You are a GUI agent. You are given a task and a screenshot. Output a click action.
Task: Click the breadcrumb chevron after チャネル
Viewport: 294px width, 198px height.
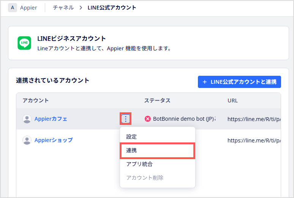tap(81, 8)
